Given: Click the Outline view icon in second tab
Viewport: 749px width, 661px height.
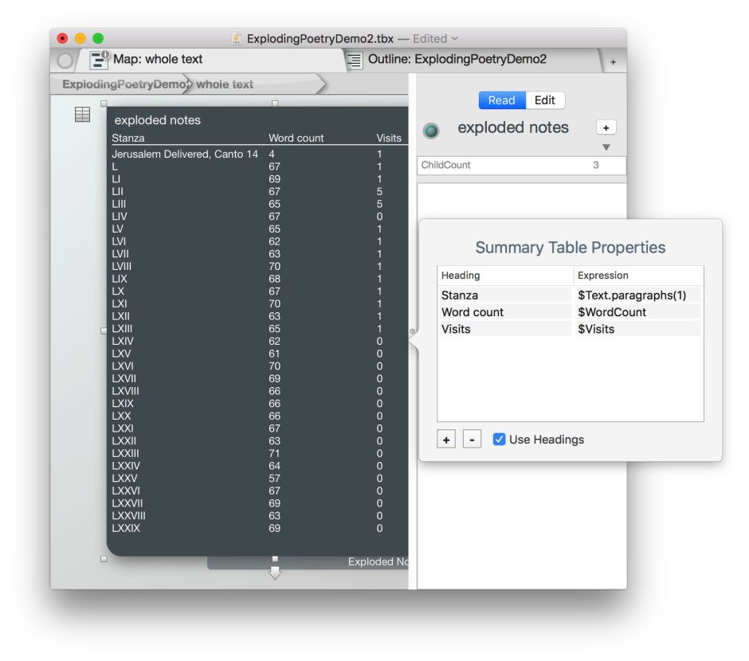Looking at the screenshot, I should click(354, 60).
